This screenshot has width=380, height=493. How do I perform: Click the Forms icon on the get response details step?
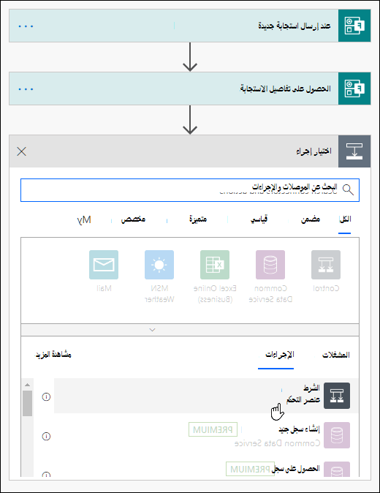coord(354,89)
